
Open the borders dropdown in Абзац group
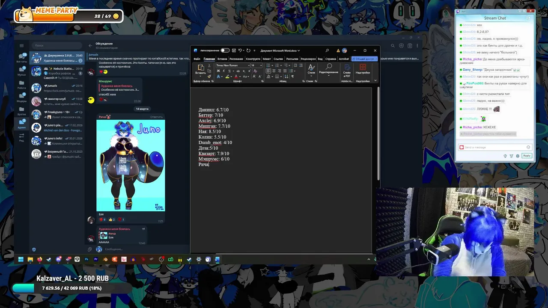(x=281, y=77)
